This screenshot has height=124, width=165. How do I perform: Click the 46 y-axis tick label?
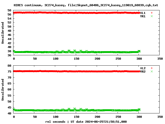(x=9, y=35)
